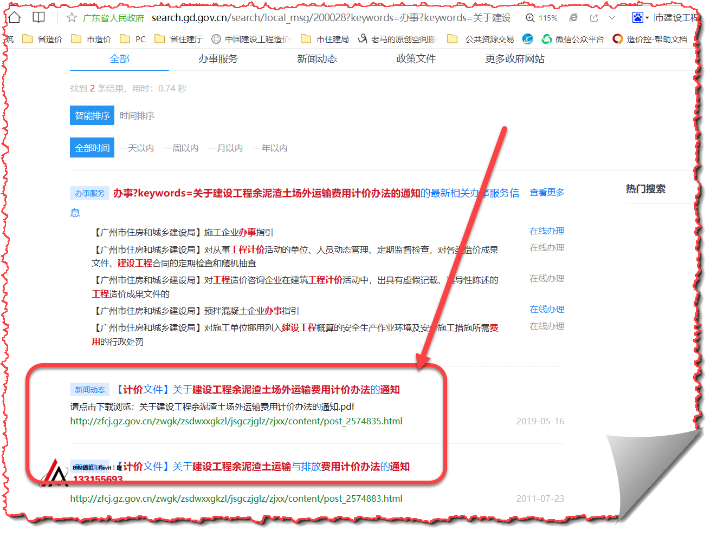Click the 115% zoom magnifier icon
Screen dimensions: 717x538
click(x=530, y=18)
